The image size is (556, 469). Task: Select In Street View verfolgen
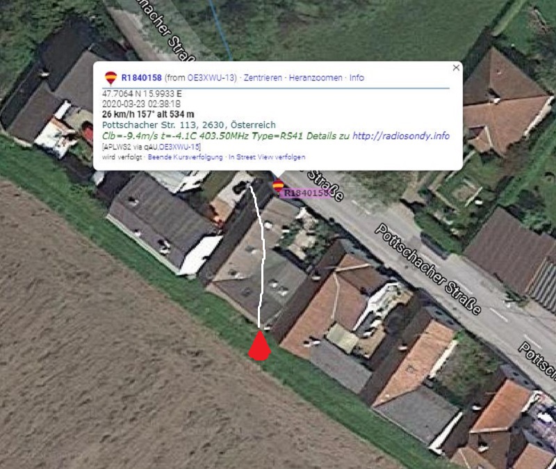point(267,157)
